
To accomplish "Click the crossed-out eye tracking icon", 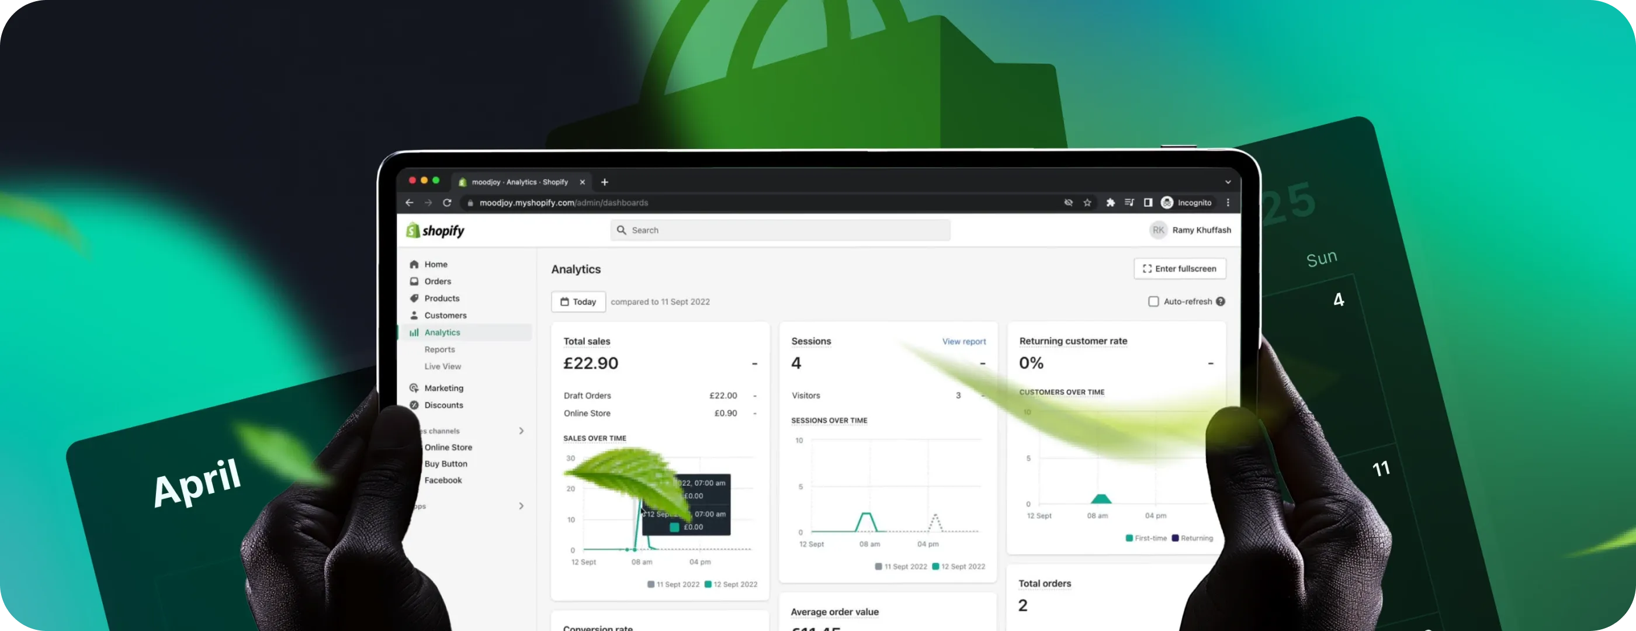I will coord(1068,203).
